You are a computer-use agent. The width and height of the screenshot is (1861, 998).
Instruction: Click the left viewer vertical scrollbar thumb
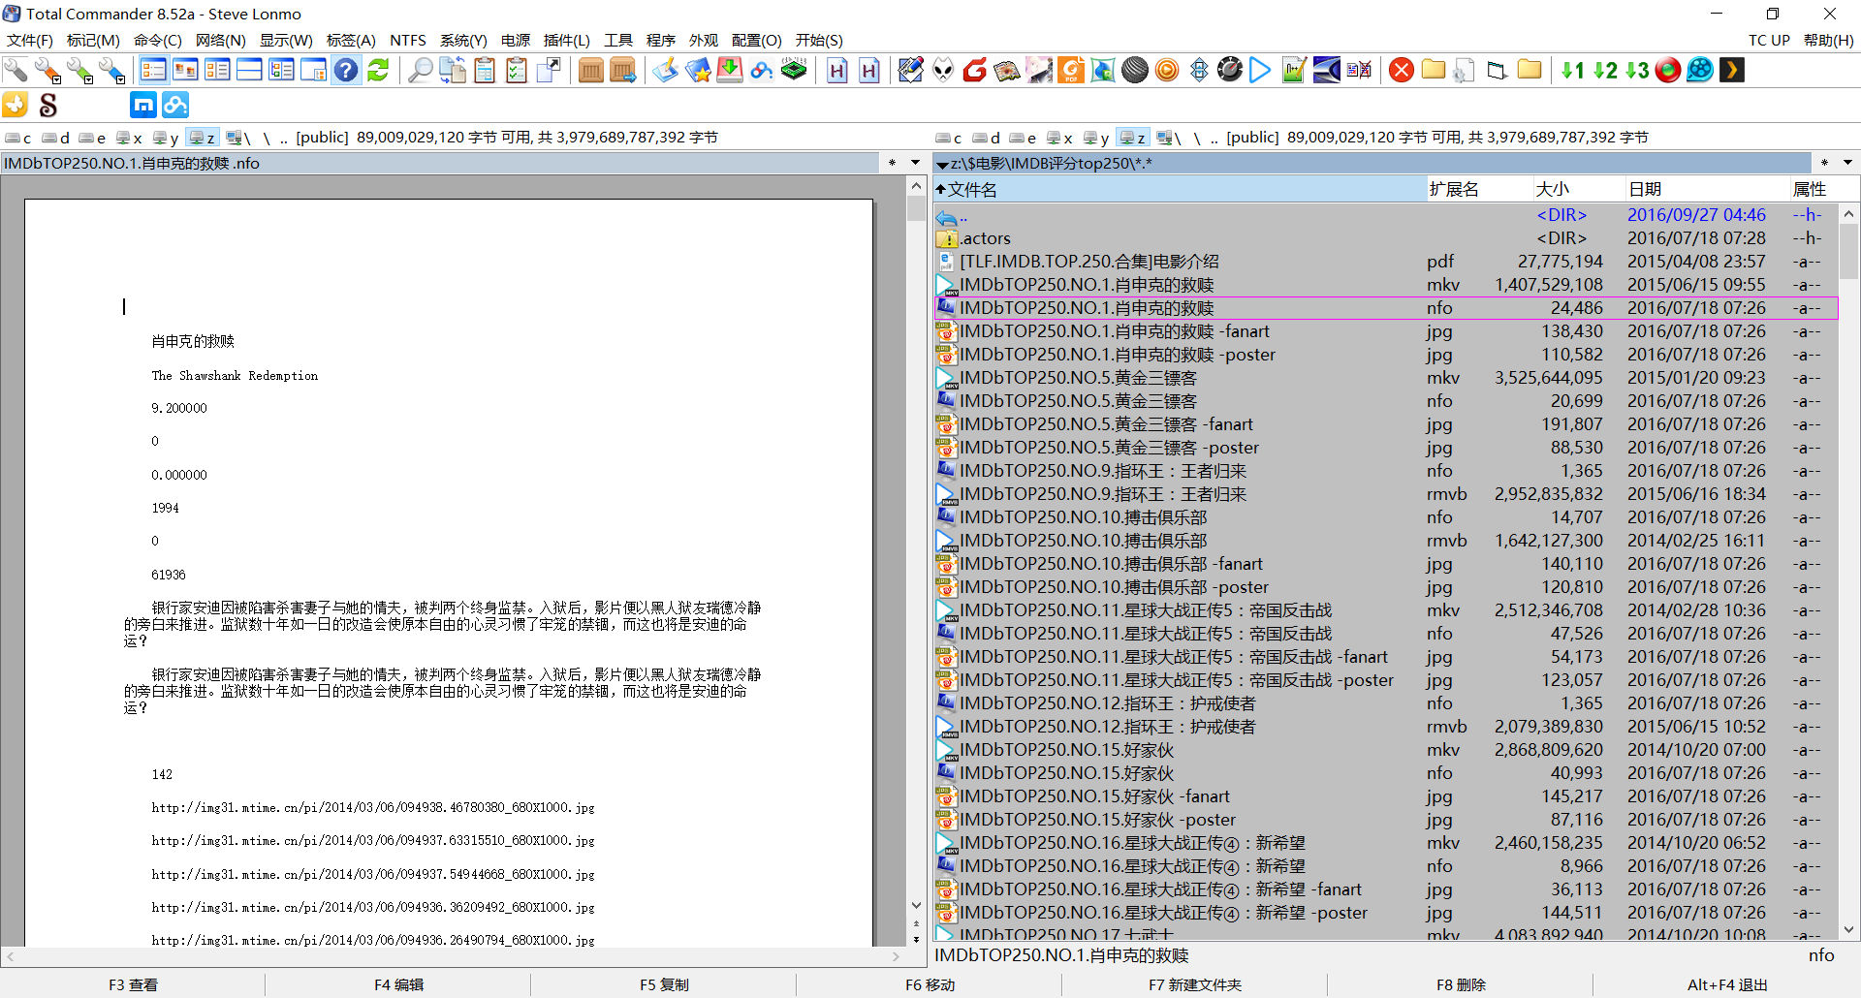click(x=916, y=208)
